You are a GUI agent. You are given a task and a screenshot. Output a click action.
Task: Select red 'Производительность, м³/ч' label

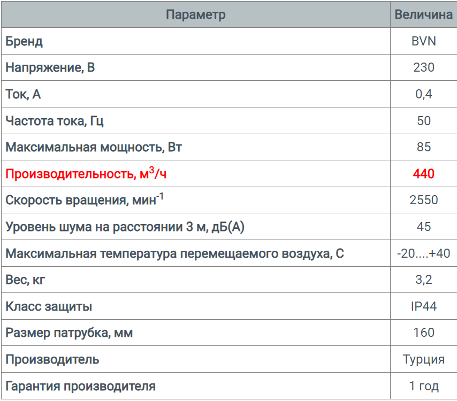pos(86,173)
